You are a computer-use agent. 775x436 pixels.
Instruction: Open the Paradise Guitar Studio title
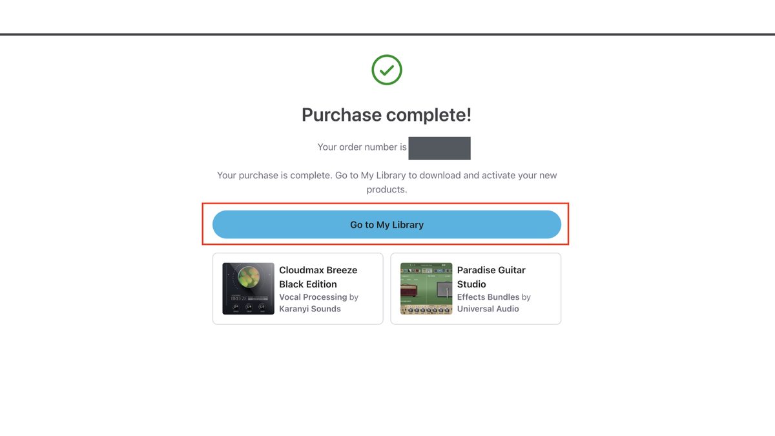[x=491, y=277]
